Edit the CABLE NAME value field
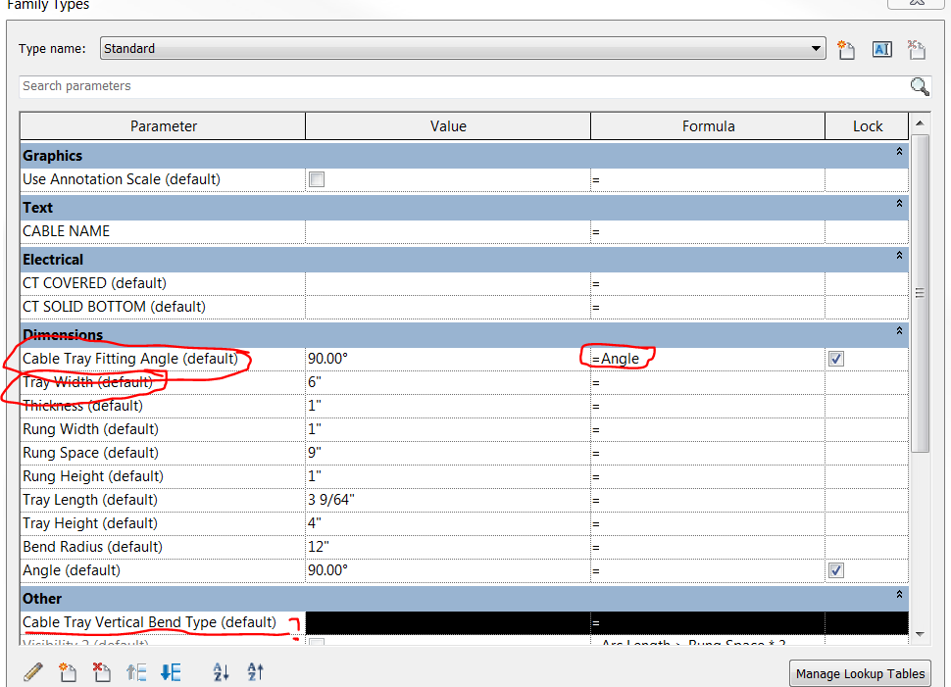 [x=447, y=230]
